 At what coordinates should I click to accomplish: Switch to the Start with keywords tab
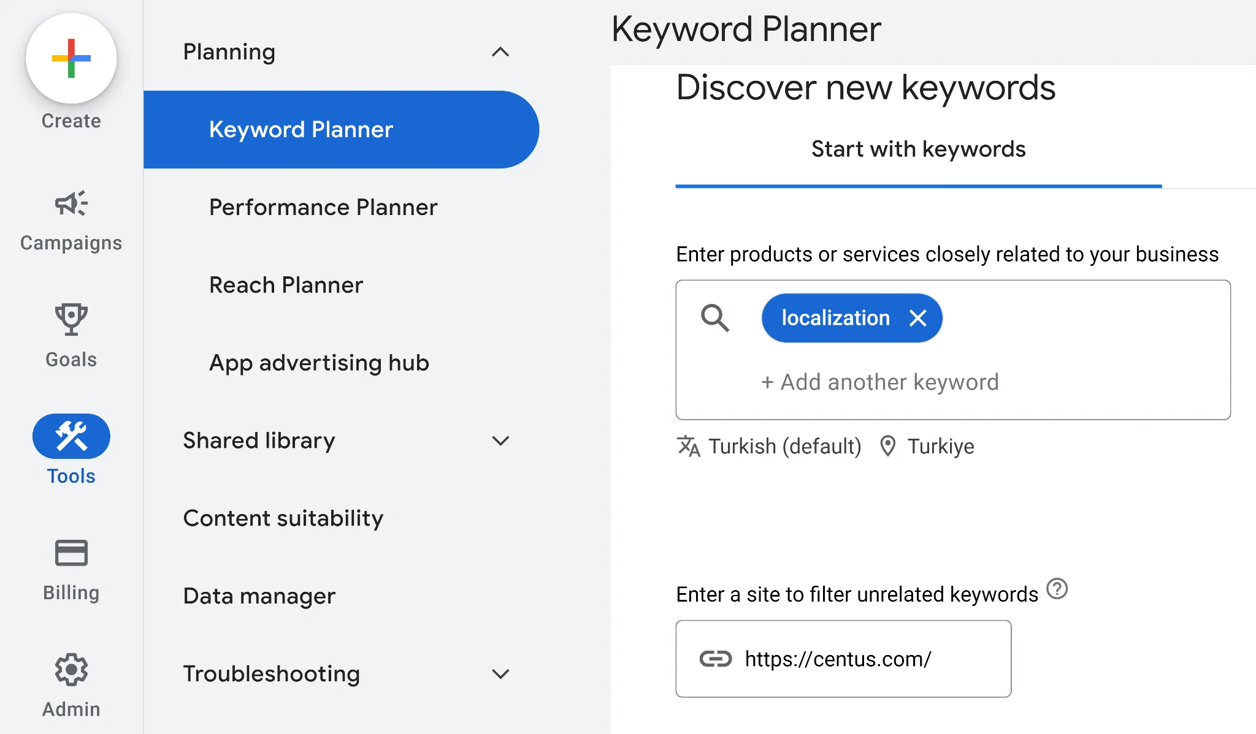pyautogui.click(x=918, y=149)
